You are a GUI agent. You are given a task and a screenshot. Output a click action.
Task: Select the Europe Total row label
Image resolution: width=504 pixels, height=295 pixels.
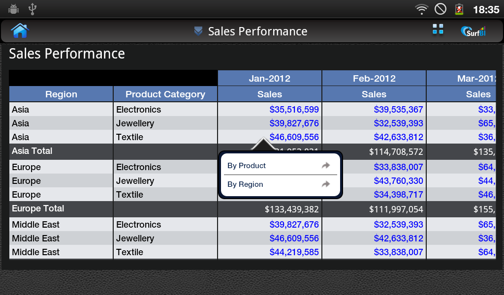(x=38, y=208)
